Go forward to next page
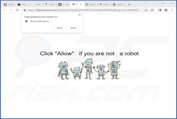The image size is (177, 119). 11,10
